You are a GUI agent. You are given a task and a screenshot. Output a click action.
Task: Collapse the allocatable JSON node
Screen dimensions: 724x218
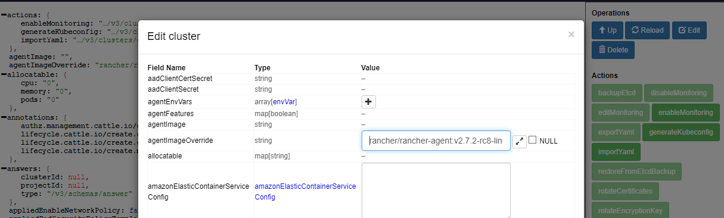coord(4,75)
